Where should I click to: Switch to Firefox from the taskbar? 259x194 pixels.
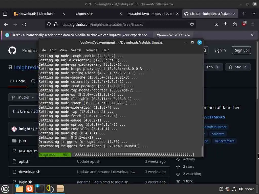(x=30, y=189)
